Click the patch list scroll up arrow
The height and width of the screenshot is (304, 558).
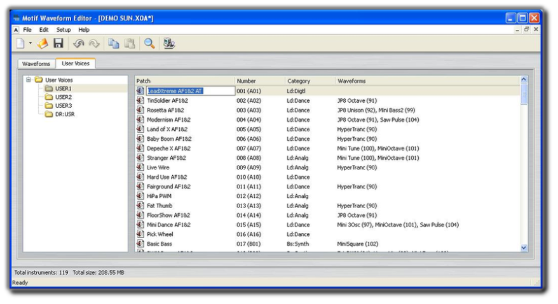pos(524,80)
